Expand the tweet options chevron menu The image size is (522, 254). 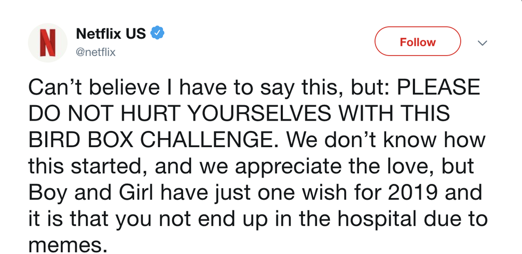click(x=482, y=43)
